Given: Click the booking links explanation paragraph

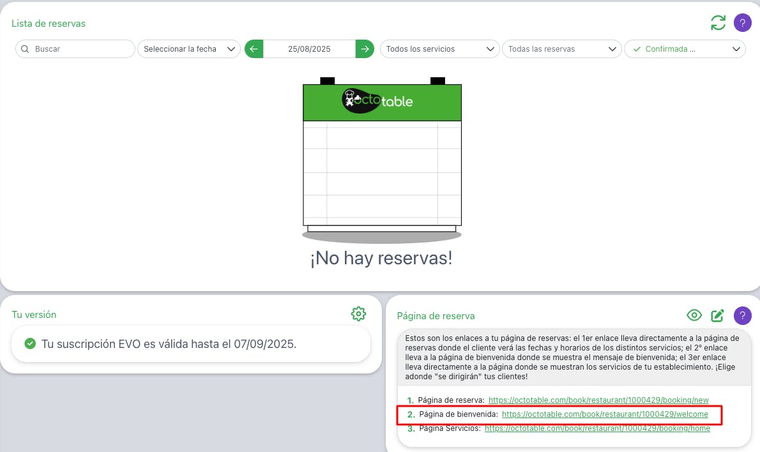Looking at the screenshot, I should [x=572, y=357].
